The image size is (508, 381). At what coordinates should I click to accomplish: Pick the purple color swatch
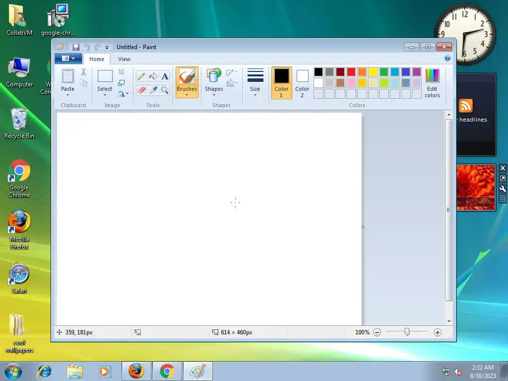(417, 72)
